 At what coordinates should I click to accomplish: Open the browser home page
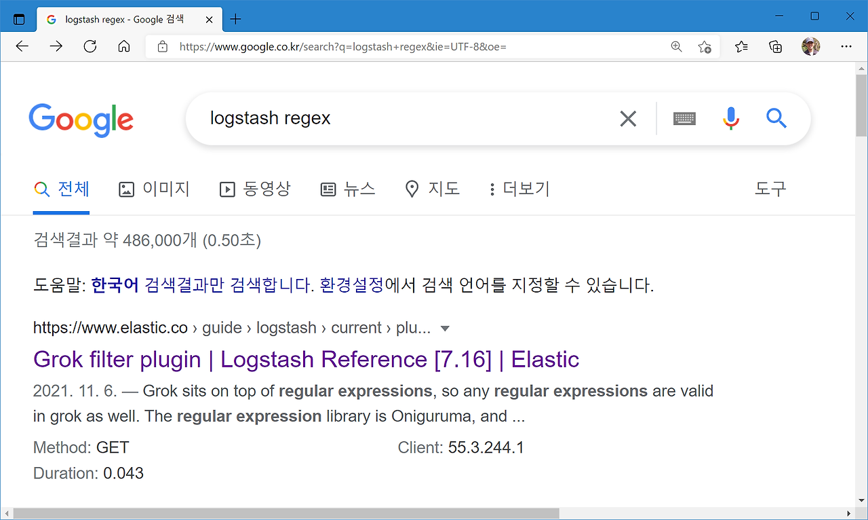(123, 46)
